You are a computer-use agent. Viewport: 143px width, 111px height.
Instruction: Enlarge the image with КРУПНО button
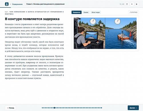134,12
